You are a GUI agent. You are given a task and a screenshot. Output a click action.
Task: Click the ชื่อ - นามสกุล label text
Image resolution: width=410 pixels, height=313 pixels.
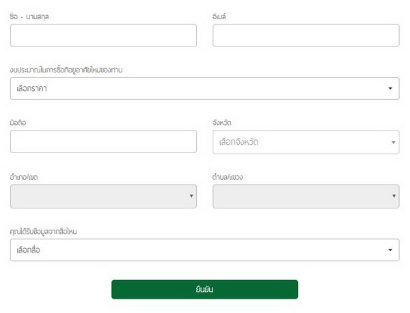(30, 15)
